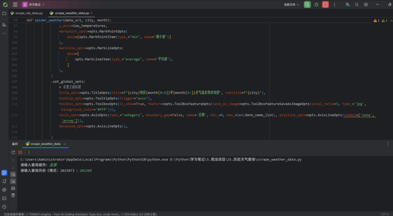Image resolution: width=393 pixels, height=216 pixels.
Task: Click the Debug bug icon in the toolbar
Action: 316,5
